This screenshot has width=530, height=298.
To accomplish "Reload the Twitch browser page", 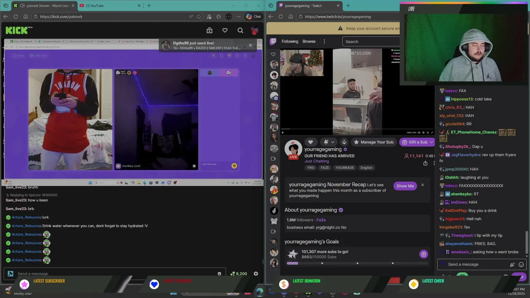I will pyautogui.click(x=281, y=17).
